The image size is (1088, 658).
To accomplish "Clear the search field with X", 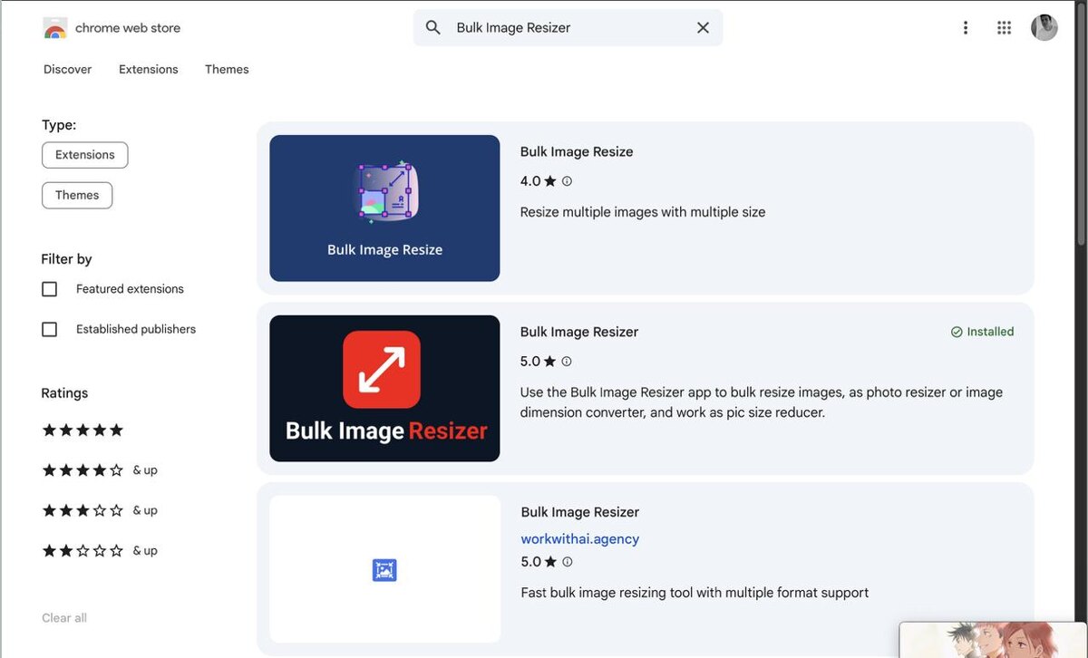I will (703, 28).
